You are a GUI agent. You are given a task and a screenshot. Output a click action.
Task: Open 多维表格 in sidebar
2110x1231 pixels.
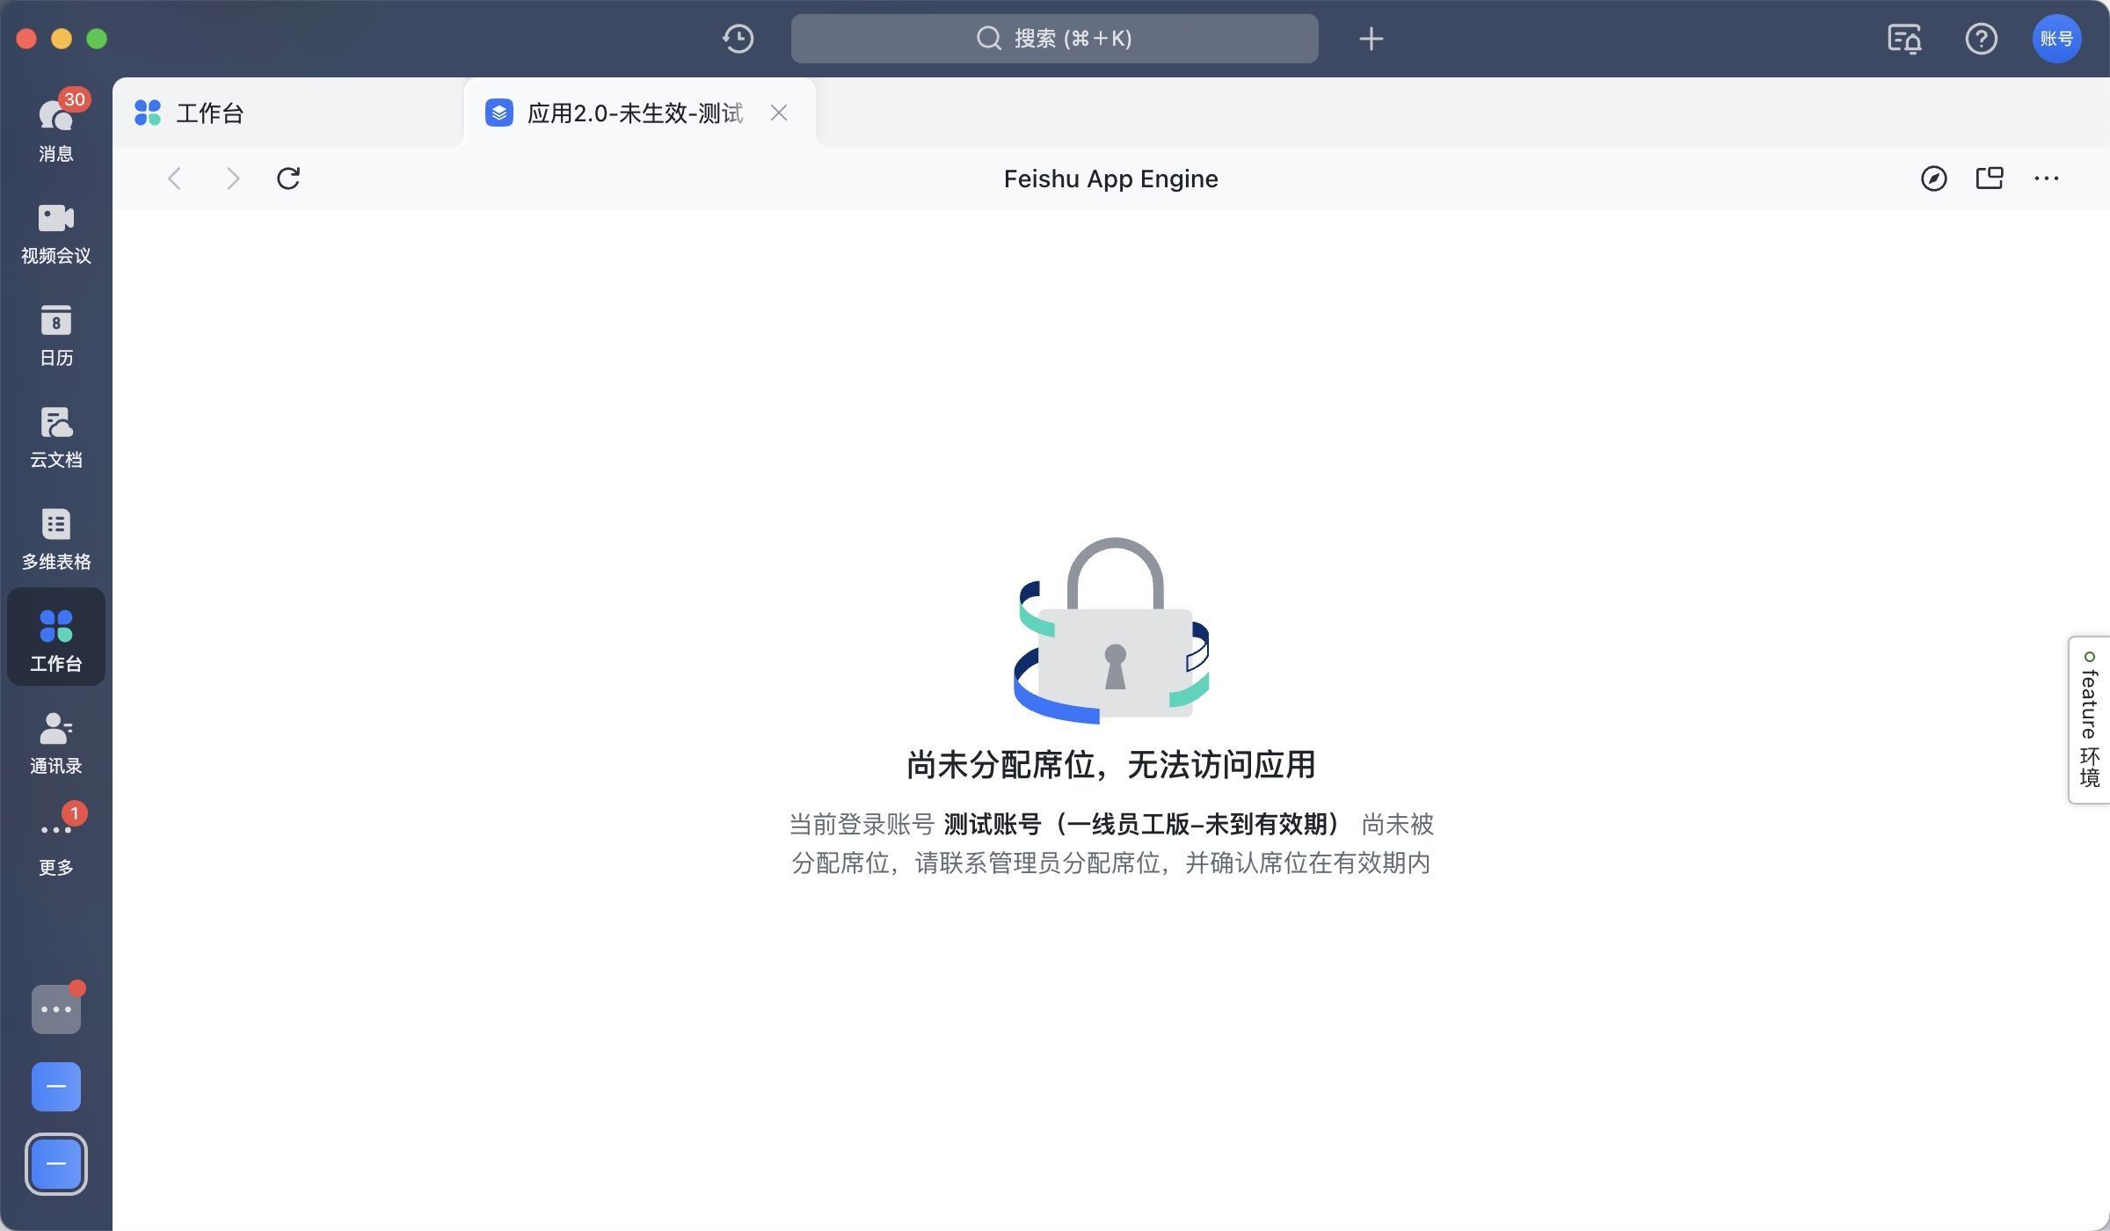click(55, 538)
